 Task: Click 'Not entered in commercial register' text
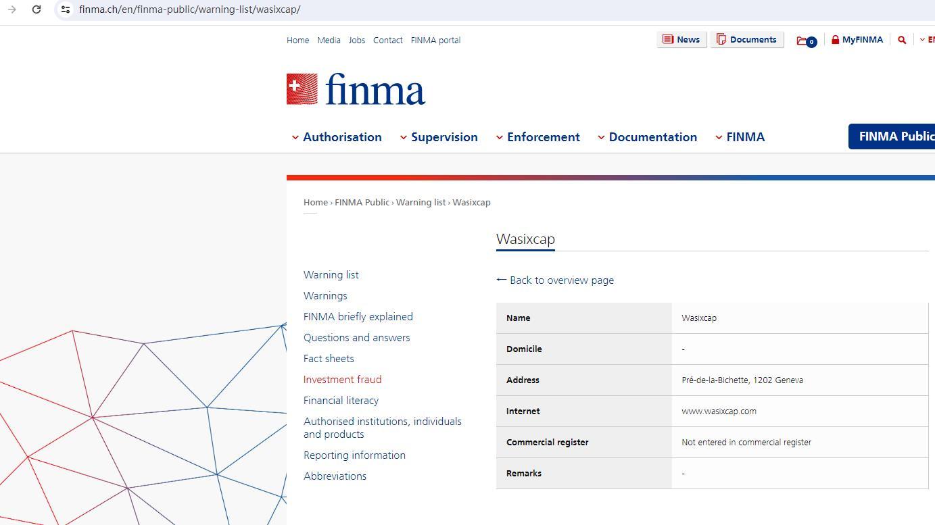pyautogui.click(x=746, y=443)
